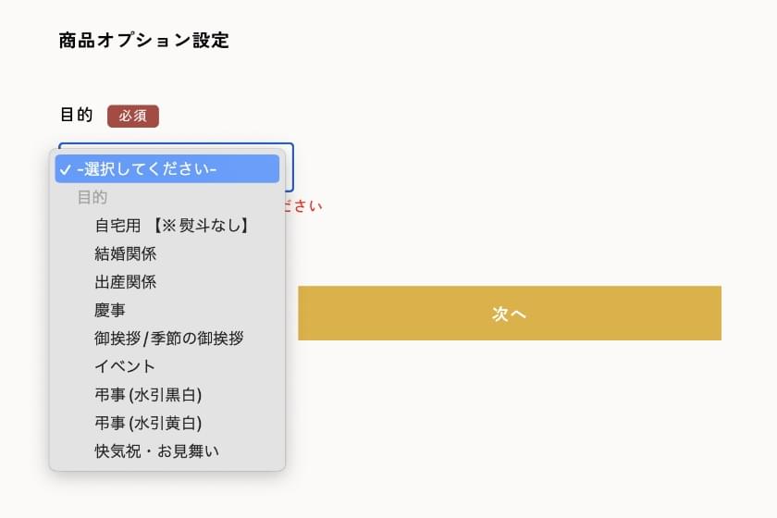The height and width of the screenshot is (518, 777).
Task: Choose 弔事 (水引黒白) in the dropdown
Action: [148, 395]
